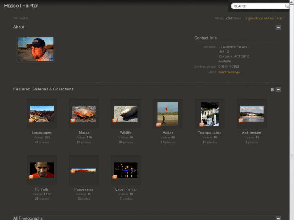
Task: Open Landscapes desert thumbnail image
Action: click(42, 114)
